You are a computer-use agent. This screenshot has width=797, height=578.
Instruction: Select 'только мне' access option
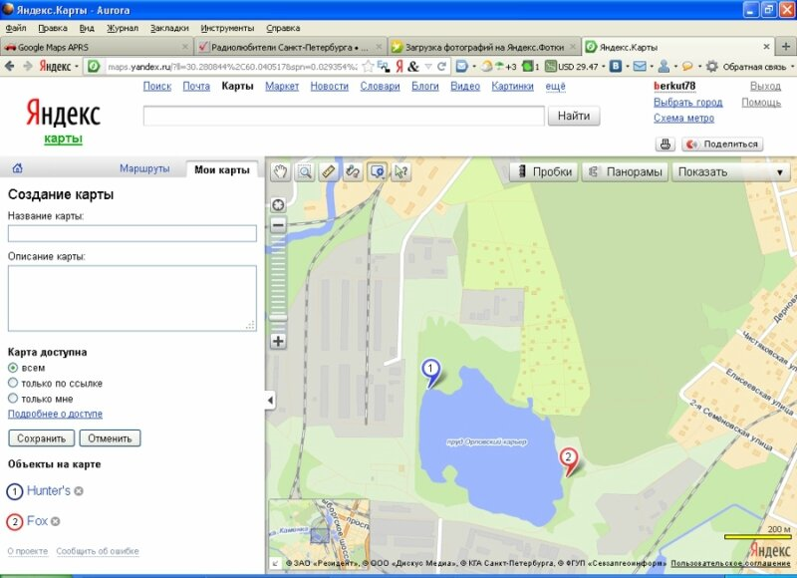pos(13,398)
